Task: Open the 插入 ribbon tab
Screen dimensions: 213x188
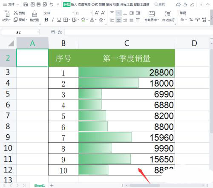Action: click(74, 5)
